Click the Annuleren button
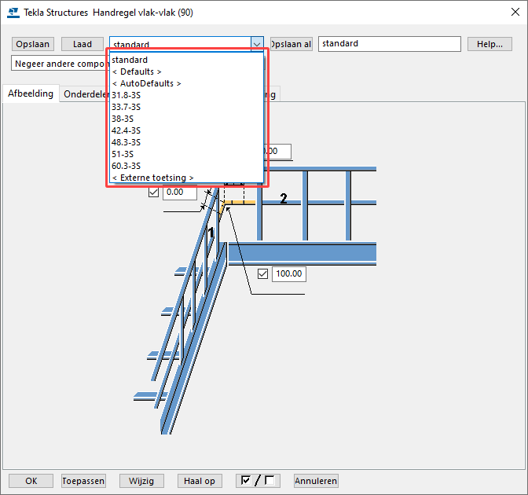528x495 pixels. 316,481
